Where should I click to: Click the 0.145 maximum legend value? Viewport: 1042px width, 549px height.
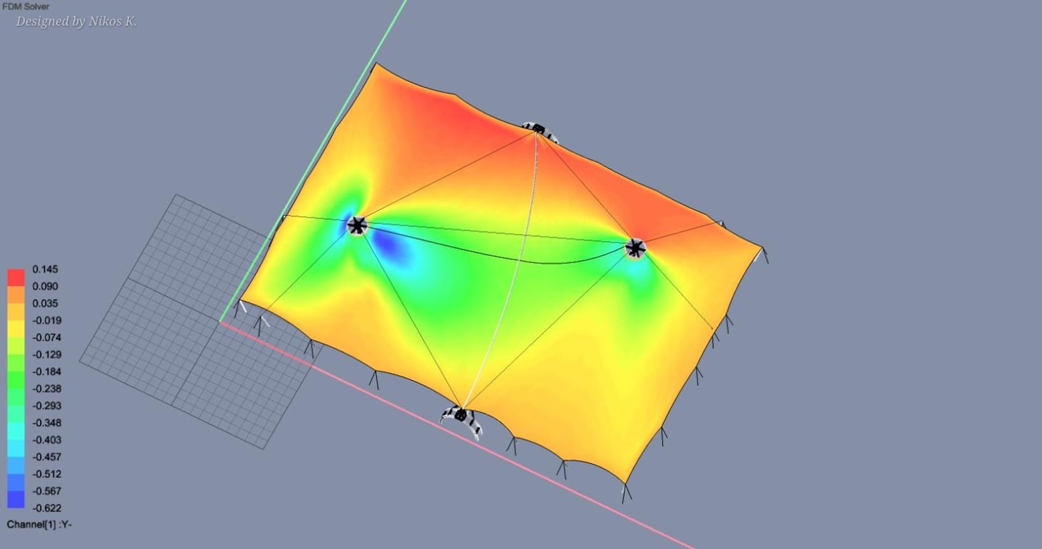[45, 269]
